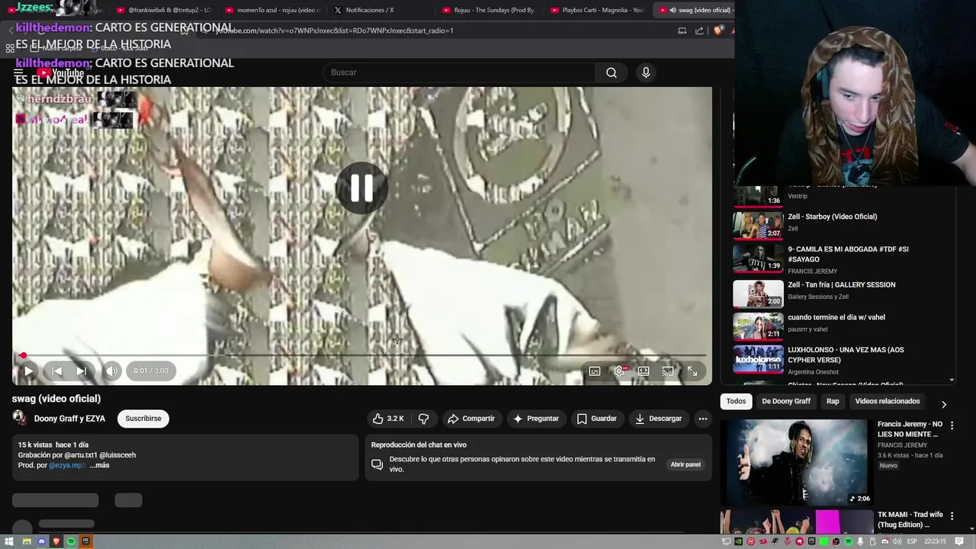Click the video progress bar
976x549 pixels.
(362, 355)
